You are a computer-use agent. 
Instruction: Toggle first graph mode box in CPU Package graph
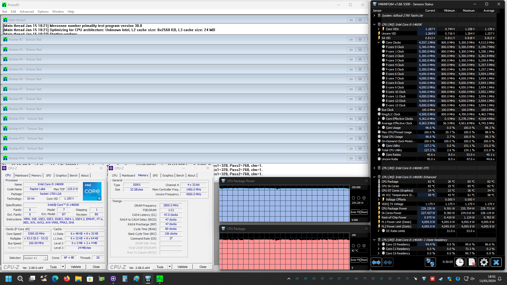[353, 246]
